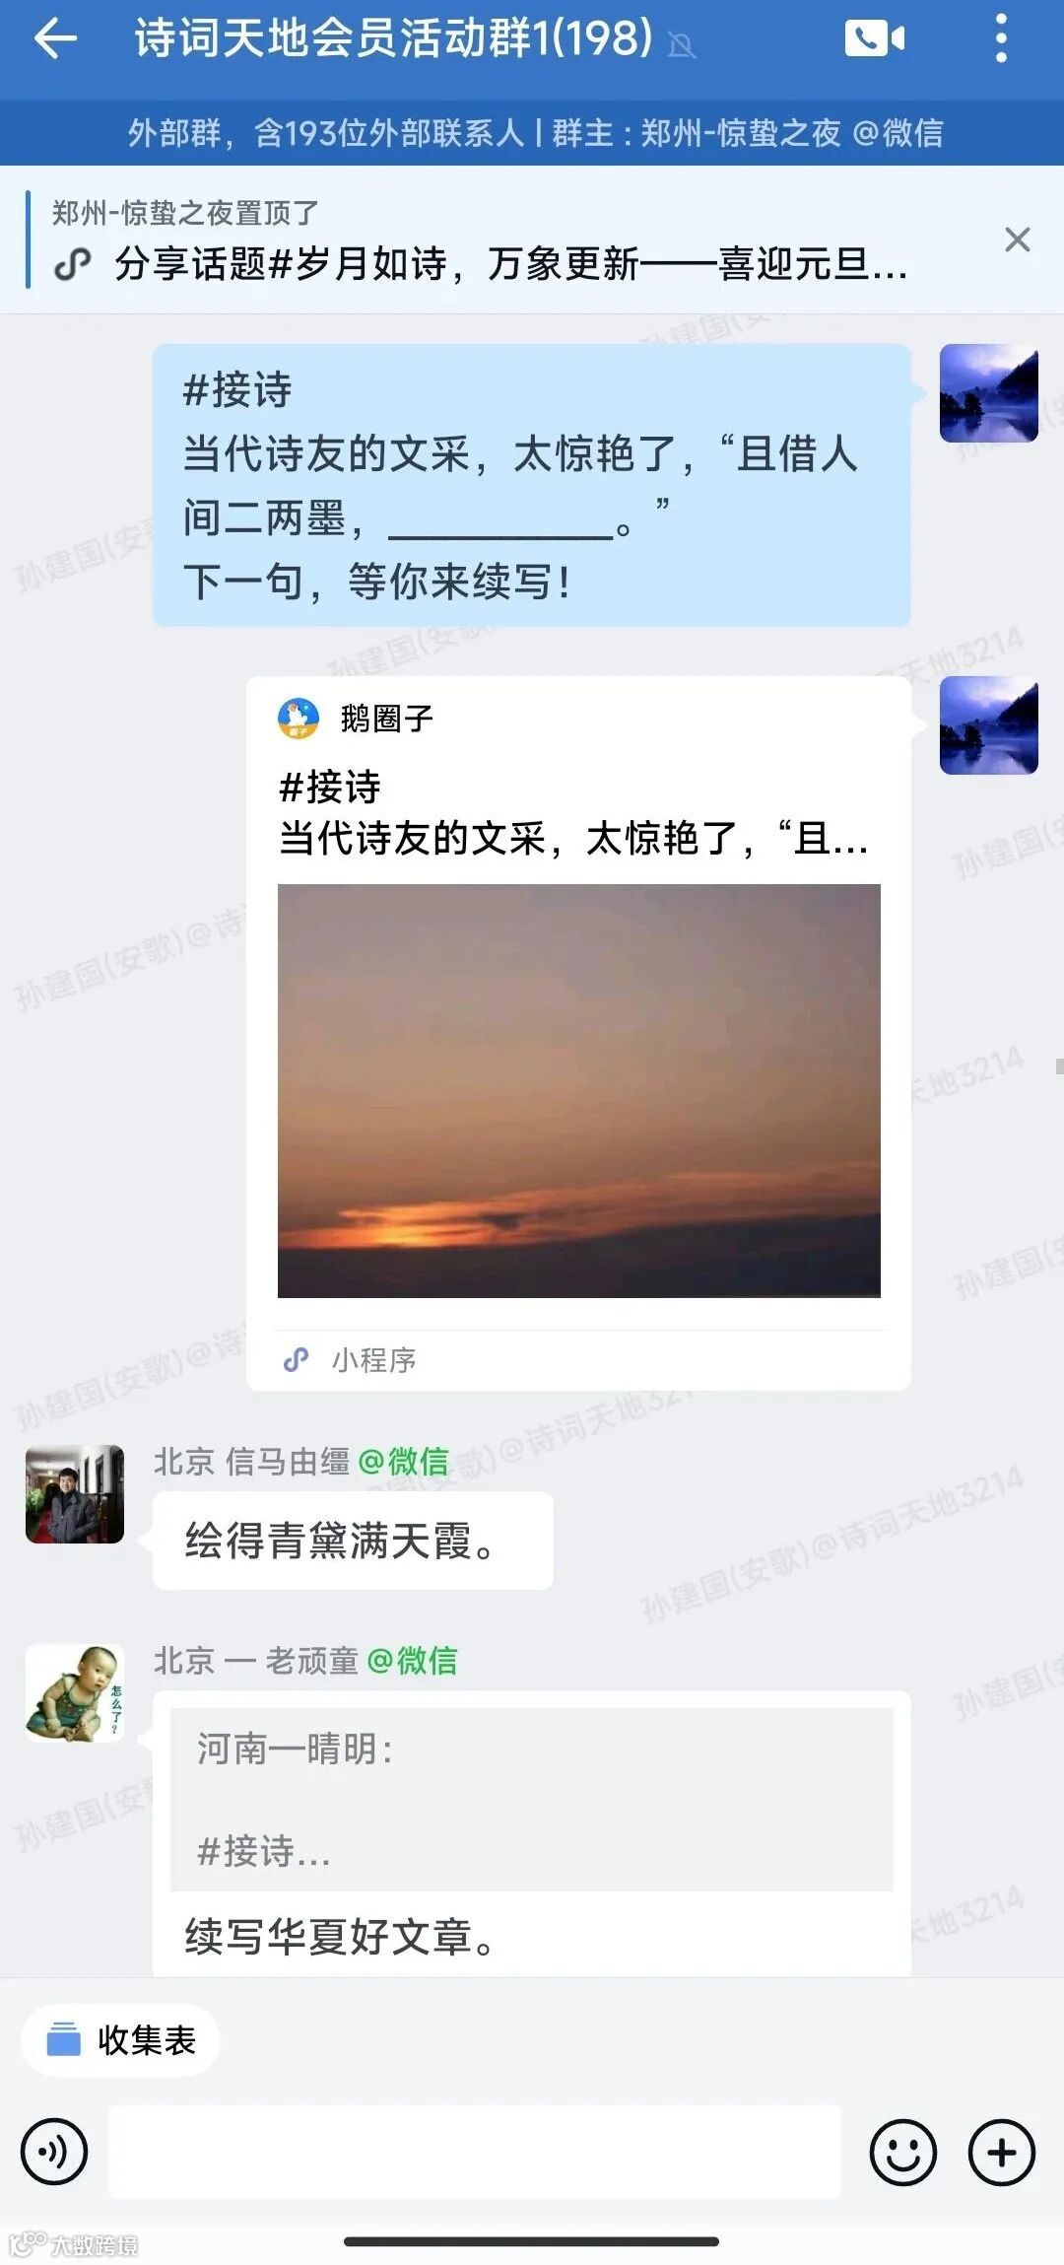
Task: Open the emoji picker
Action: click(902, 2152)
